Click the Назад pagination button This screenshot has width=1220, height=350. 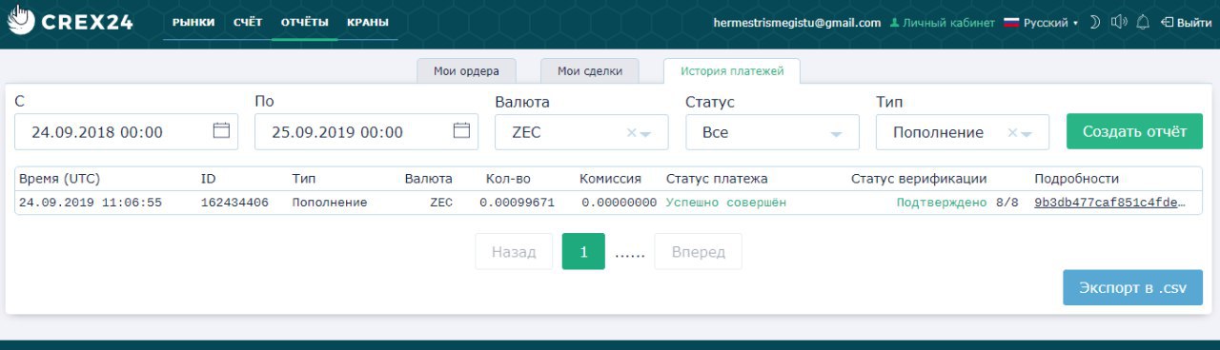point(514,252)
